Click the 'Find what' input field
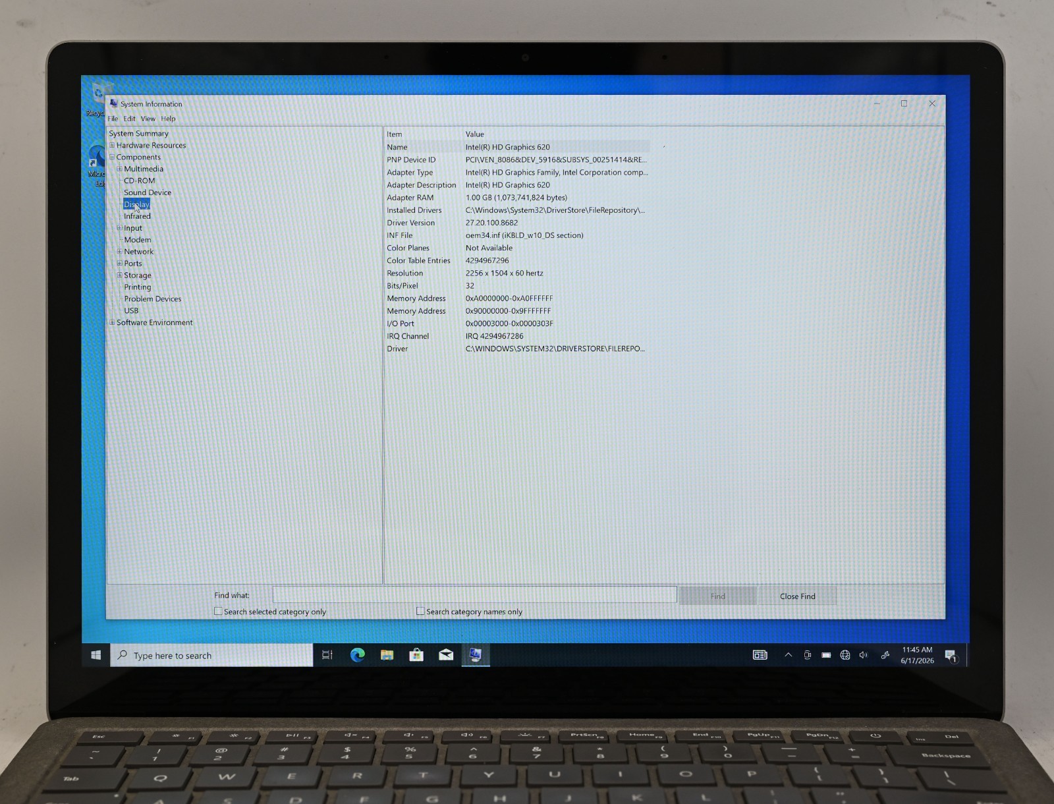This screenshot has width=1054, height=804. pos(474,594)
